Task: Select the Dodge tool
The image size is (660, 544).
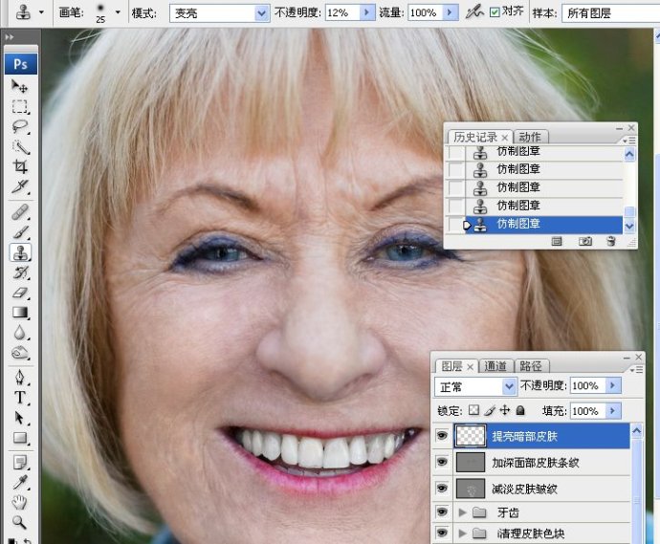Action: [x=19, y=353]
